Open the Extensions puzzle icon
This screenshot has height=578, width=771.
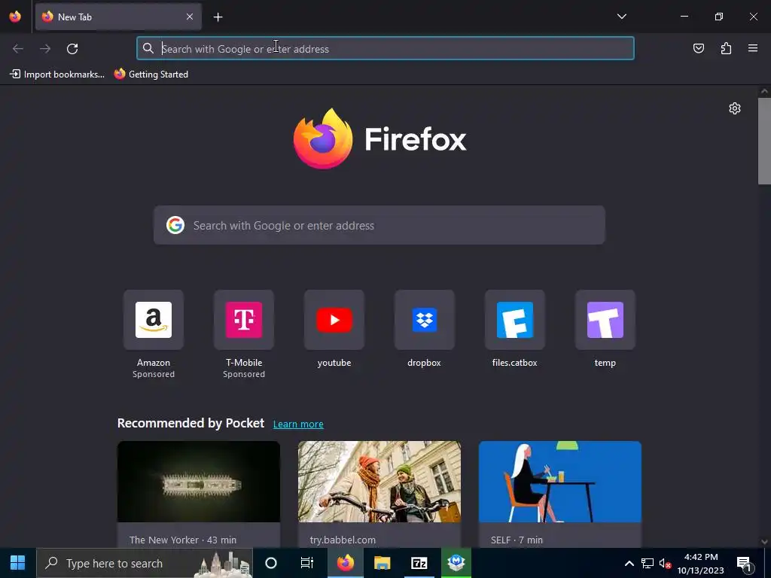pos(726,48)
